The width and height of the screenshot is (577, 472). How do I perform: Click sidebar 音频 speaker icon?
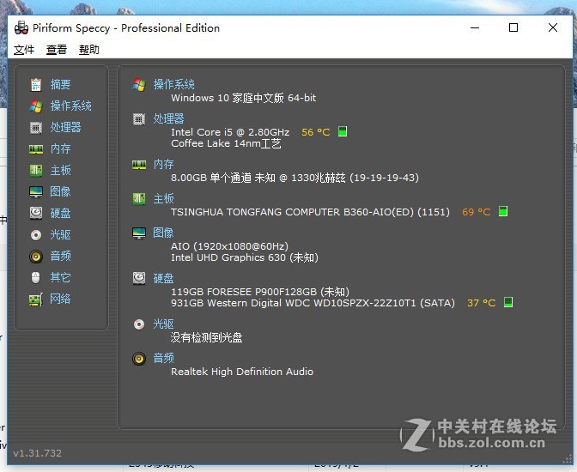(x=36, y=256)
